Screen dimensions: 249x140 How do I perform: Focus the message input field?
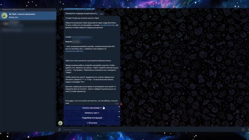[x=151, y=129]
